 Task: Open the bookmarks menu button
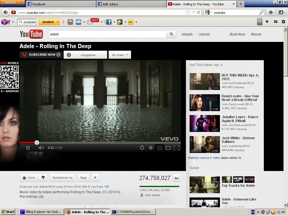pyautogui.click(x=282, y=12)
